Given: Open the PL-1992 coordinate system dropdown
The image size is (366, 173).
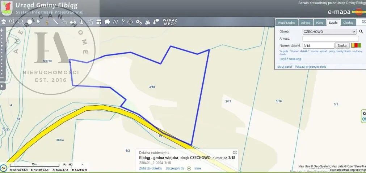Looking at the screenshot, I should tap(73, 164).
